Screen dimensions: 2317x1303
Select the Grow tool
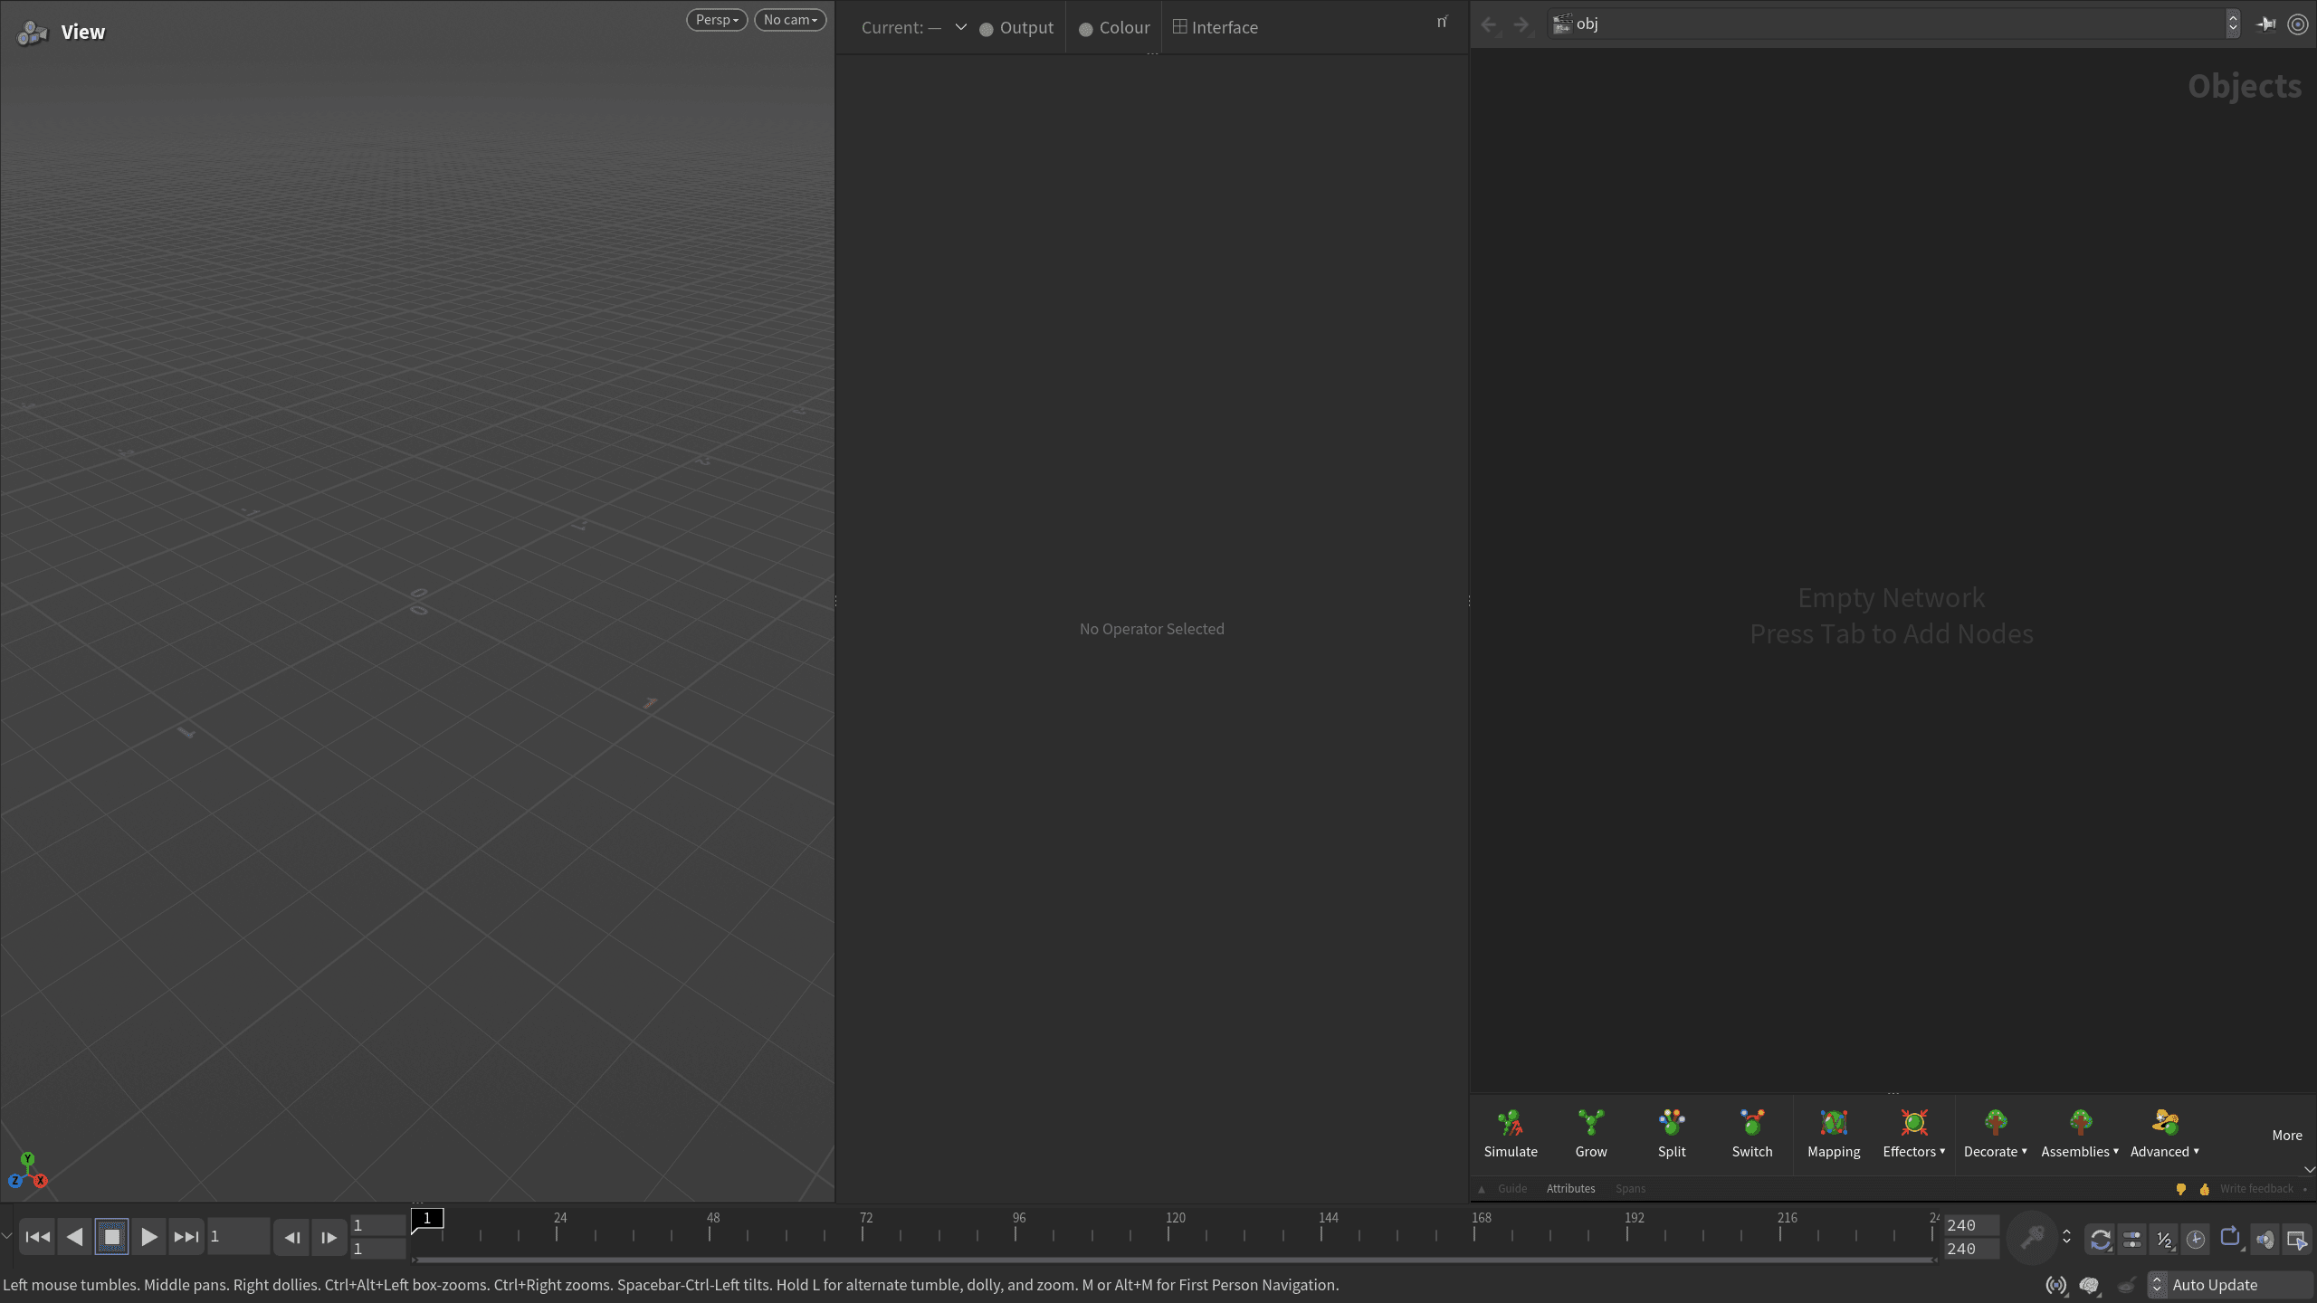pyautogui.click(x=1591, y=1134)
